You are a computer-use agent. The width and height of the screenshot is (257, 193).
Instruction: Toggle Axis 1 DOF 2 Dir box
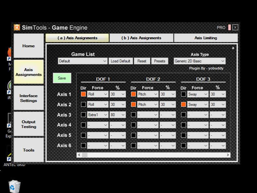(x=133, y=94)
